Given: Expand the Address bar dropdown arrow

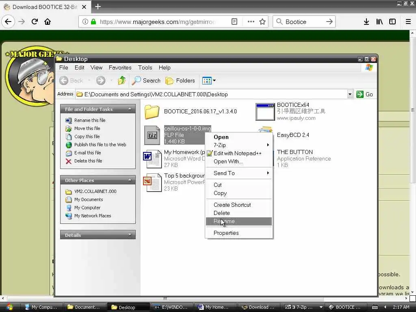Looking at the screenshot, I should pos(350,94).
